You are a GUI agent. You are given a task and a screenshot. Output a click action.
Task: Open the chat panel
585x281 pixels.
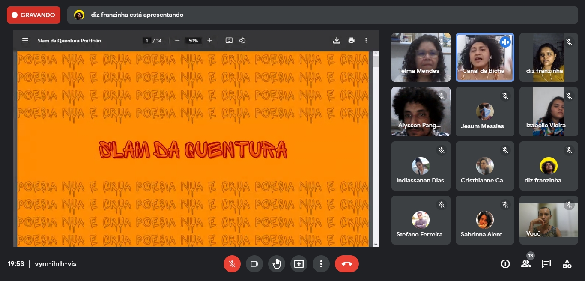click(546, 264)
